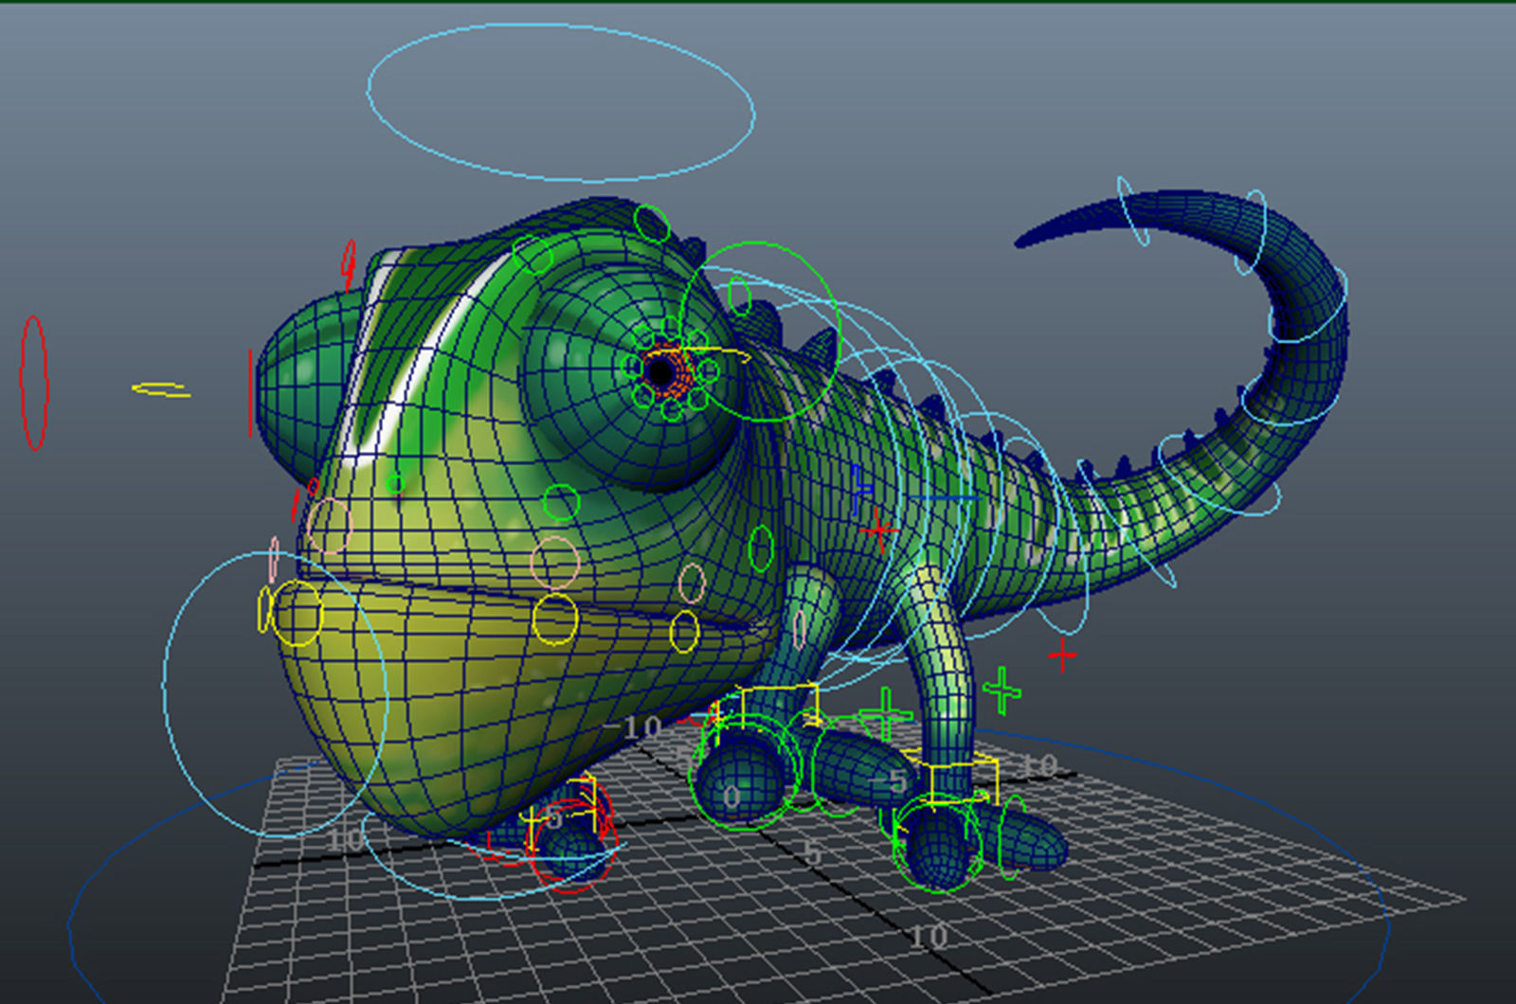The image size is (1516, 1004).
Task: Click the green circle control on the cheek below the eye
Action: 561,502
